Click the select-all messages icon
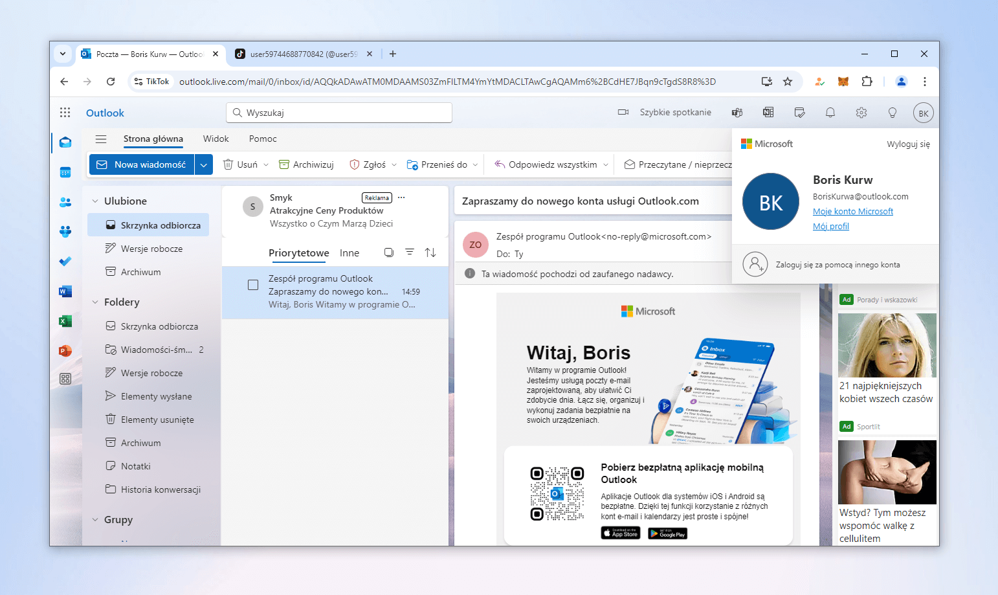998x595 pixels. coord(388,253)
